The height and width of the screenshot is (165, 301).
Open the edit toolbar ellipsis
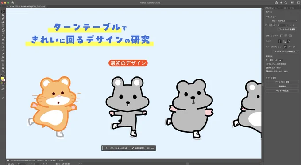point(3,94)
